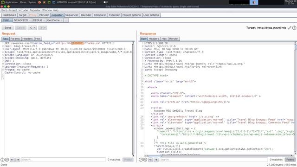Jump to next match in request search
Image resolution: width=297 pixels, height=167 pixels.
click(18, 160)
